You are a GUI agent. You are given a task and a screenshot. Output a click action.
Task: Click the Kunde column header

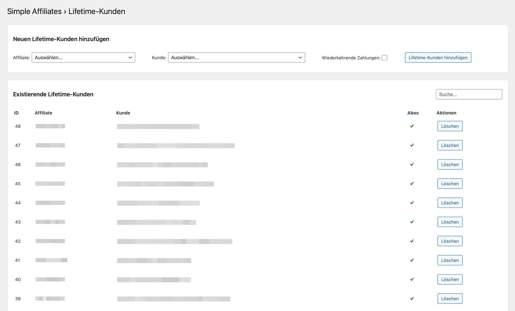[x=123, y=113]
